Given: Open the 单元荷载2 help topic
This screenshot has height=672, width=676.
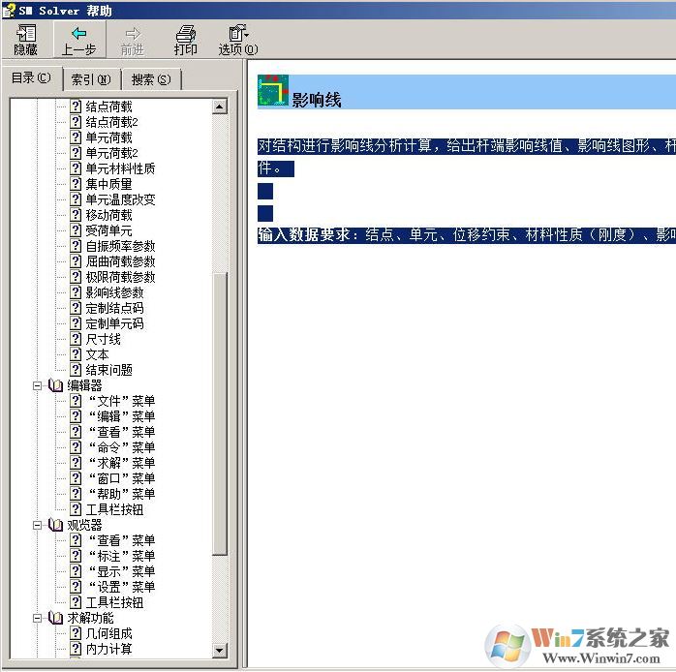Looking at the screenshot, I should click(x=111, y=153).
